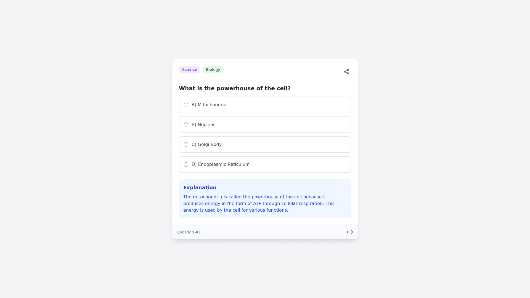Pick the Endoplasmic Reticulum radio button
Screen dimensions: 530x298
(186, 164)
